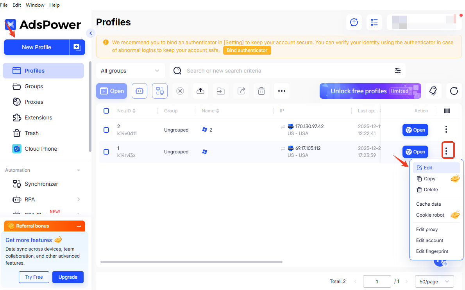Viewport: 465px width, 290px height.
Task: Open the RPA robot toolbar icon
Action: click(139, 91)
